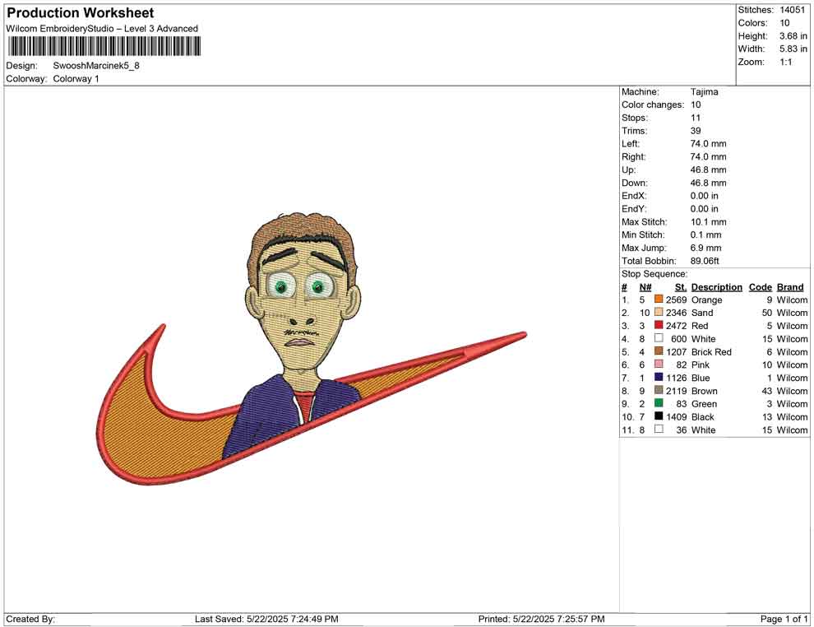Click the 'Code' column header
814x627 pixels.
tap(761, 286)
